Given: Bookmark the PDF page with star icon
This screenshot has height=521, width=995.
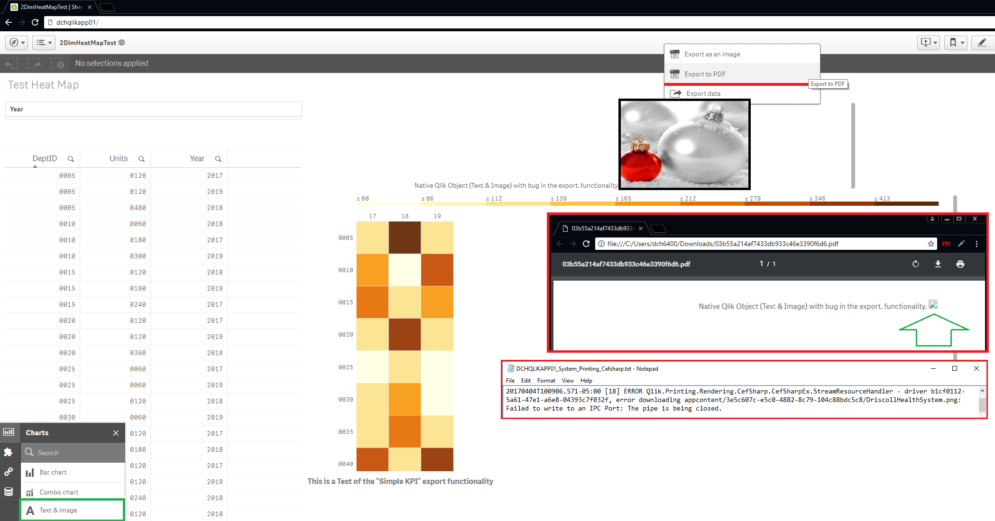Looking at the screenshot, I should [x=931, y=244].
